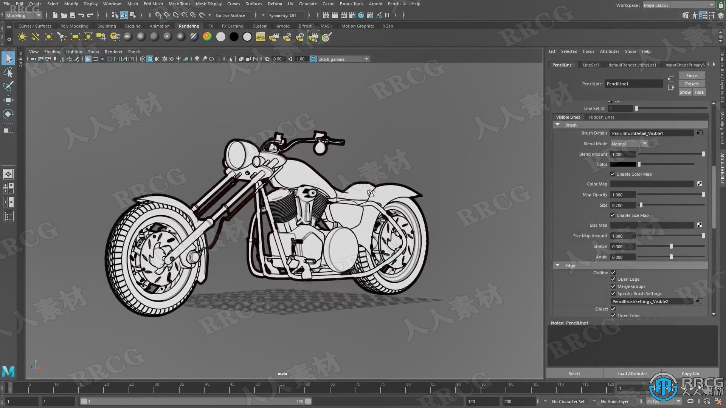The image size is (726, 408).
Task: Open the sRGB gamma view transform dropdown
Action: coord(344,59)
